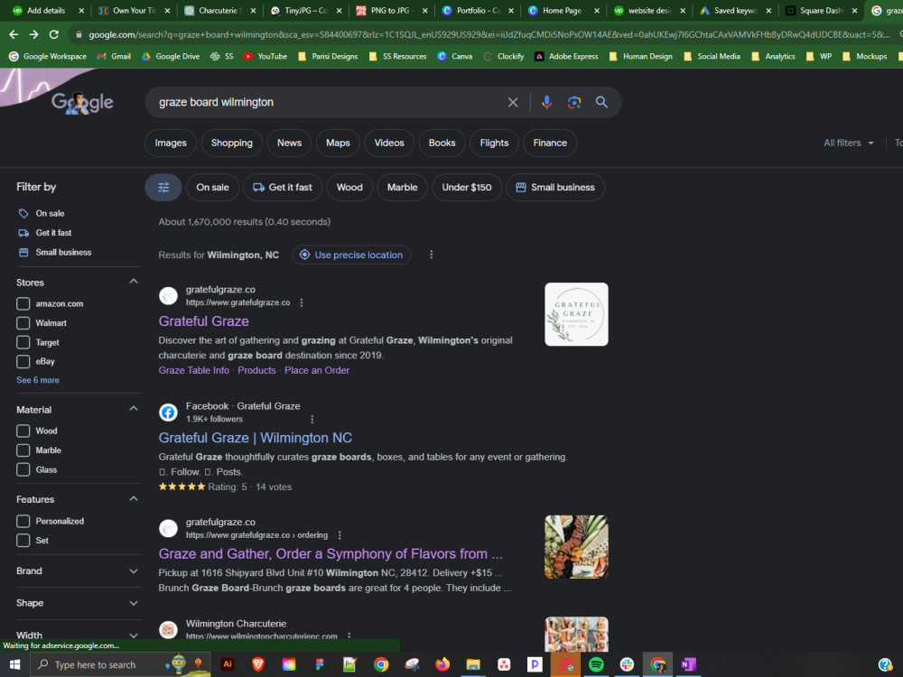Screen dimensions: 903x677
Task: Click Gmail bookmark in bookmarks bar
Action: pyautogui.click(x=114, y=56)
